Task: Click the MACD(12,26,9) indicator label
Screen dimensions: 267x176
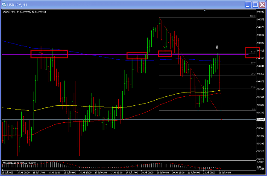Action: coord(19,163)
